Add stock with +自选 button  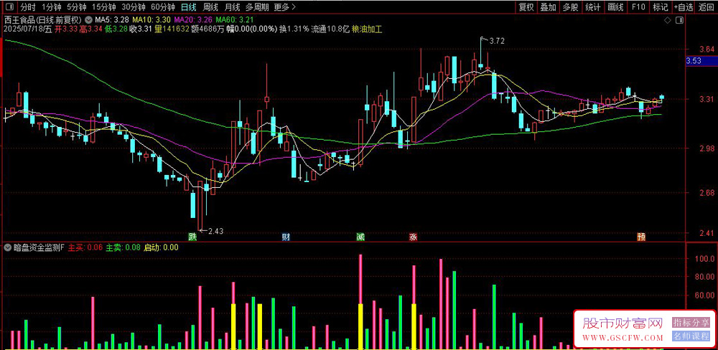point(684,7)
